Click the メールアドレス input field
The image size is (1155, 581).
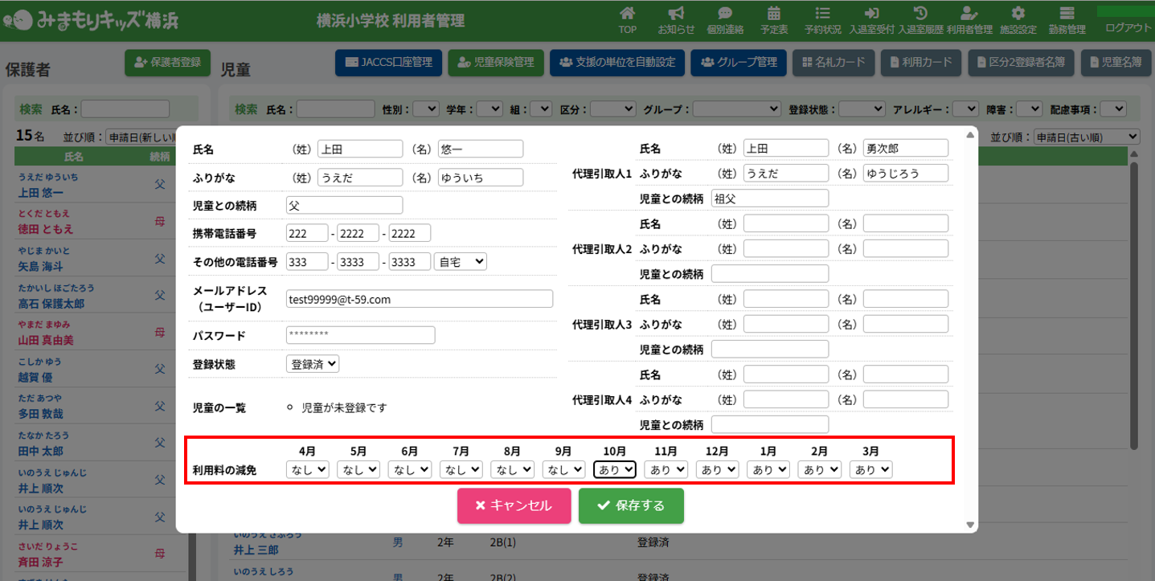(420, 299)
